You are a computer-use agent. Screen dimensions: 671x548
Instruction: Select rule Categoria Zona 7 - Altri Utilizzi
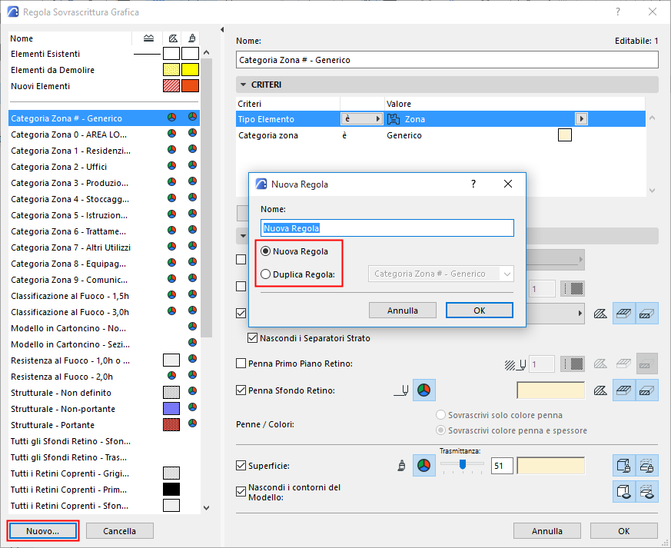(x=104, y=247)
